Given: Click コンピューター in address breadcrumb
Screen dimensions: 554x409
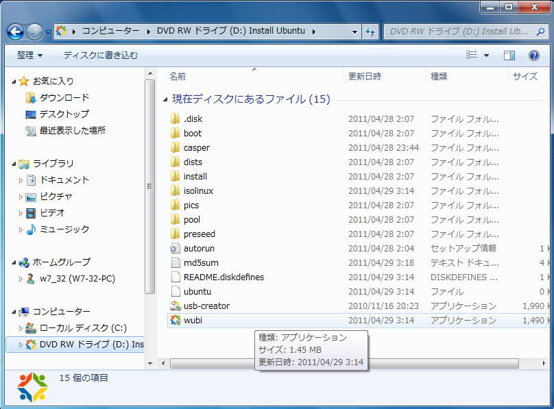Looking at the screenshot, I should (x=110, y=31).
